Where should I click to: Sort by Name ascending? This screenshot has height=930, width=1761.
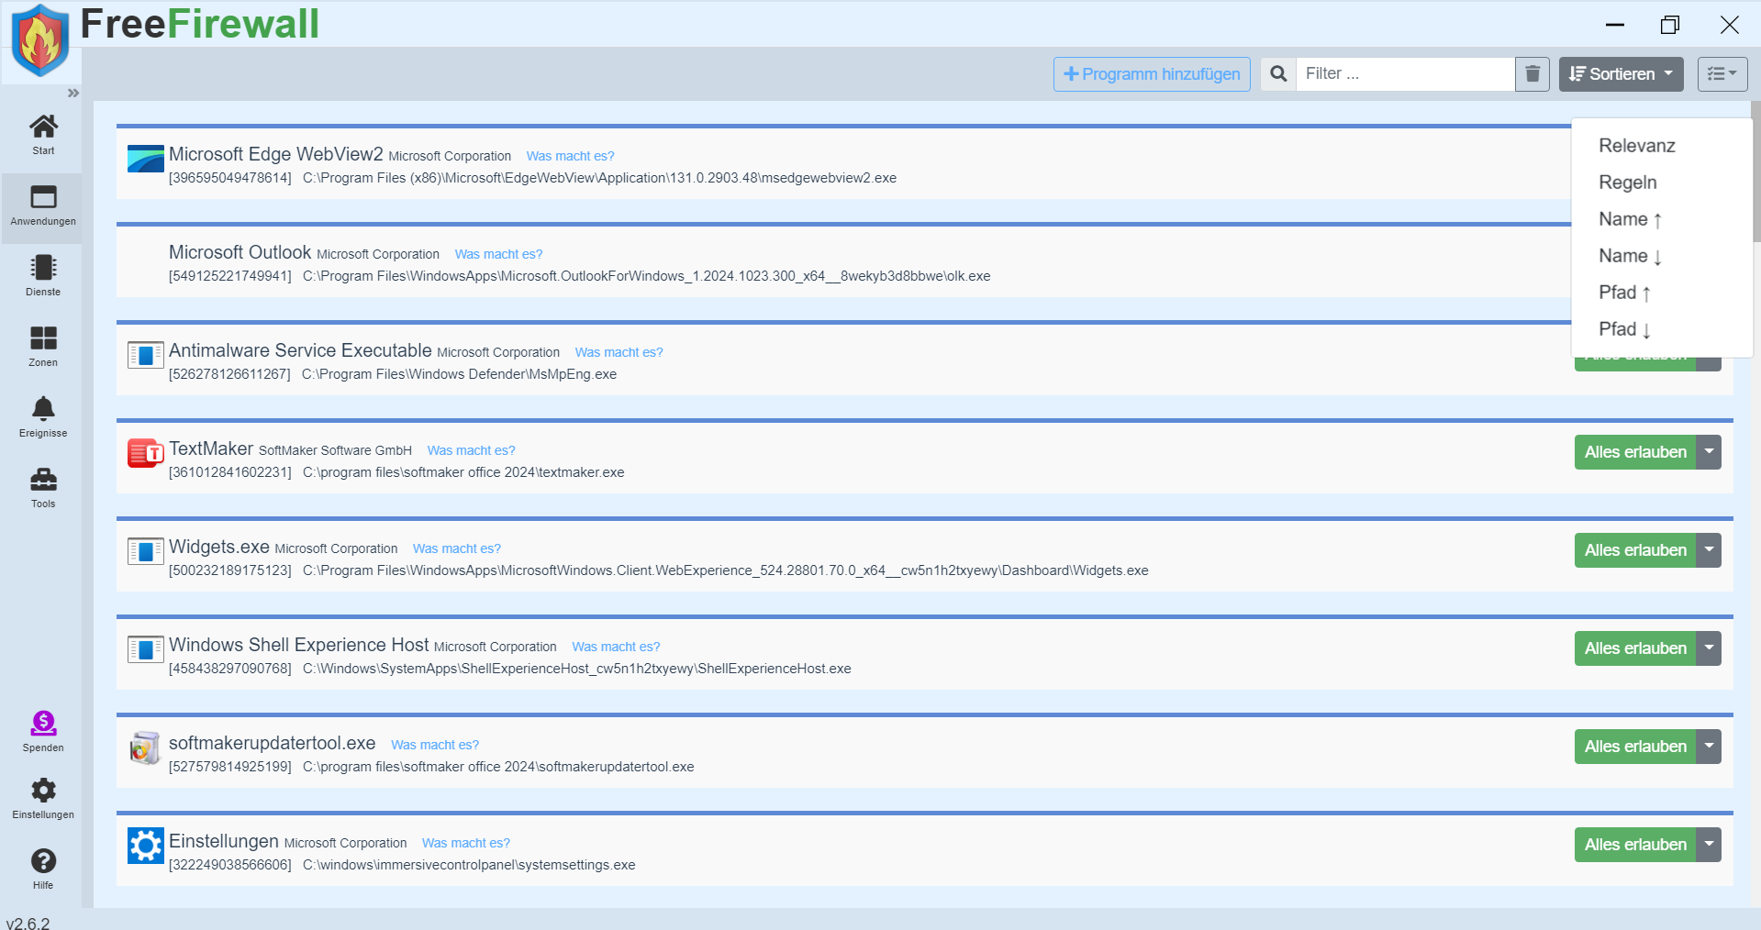pos(1631,219)
